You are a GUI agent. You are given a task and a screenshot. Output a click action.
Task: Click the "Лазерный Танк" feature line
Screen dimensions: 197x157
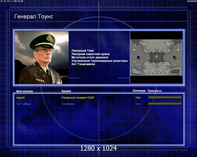83,51
